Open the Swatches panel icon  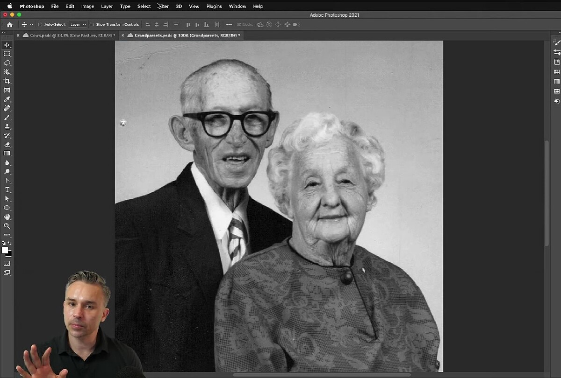tap(557, 72)
